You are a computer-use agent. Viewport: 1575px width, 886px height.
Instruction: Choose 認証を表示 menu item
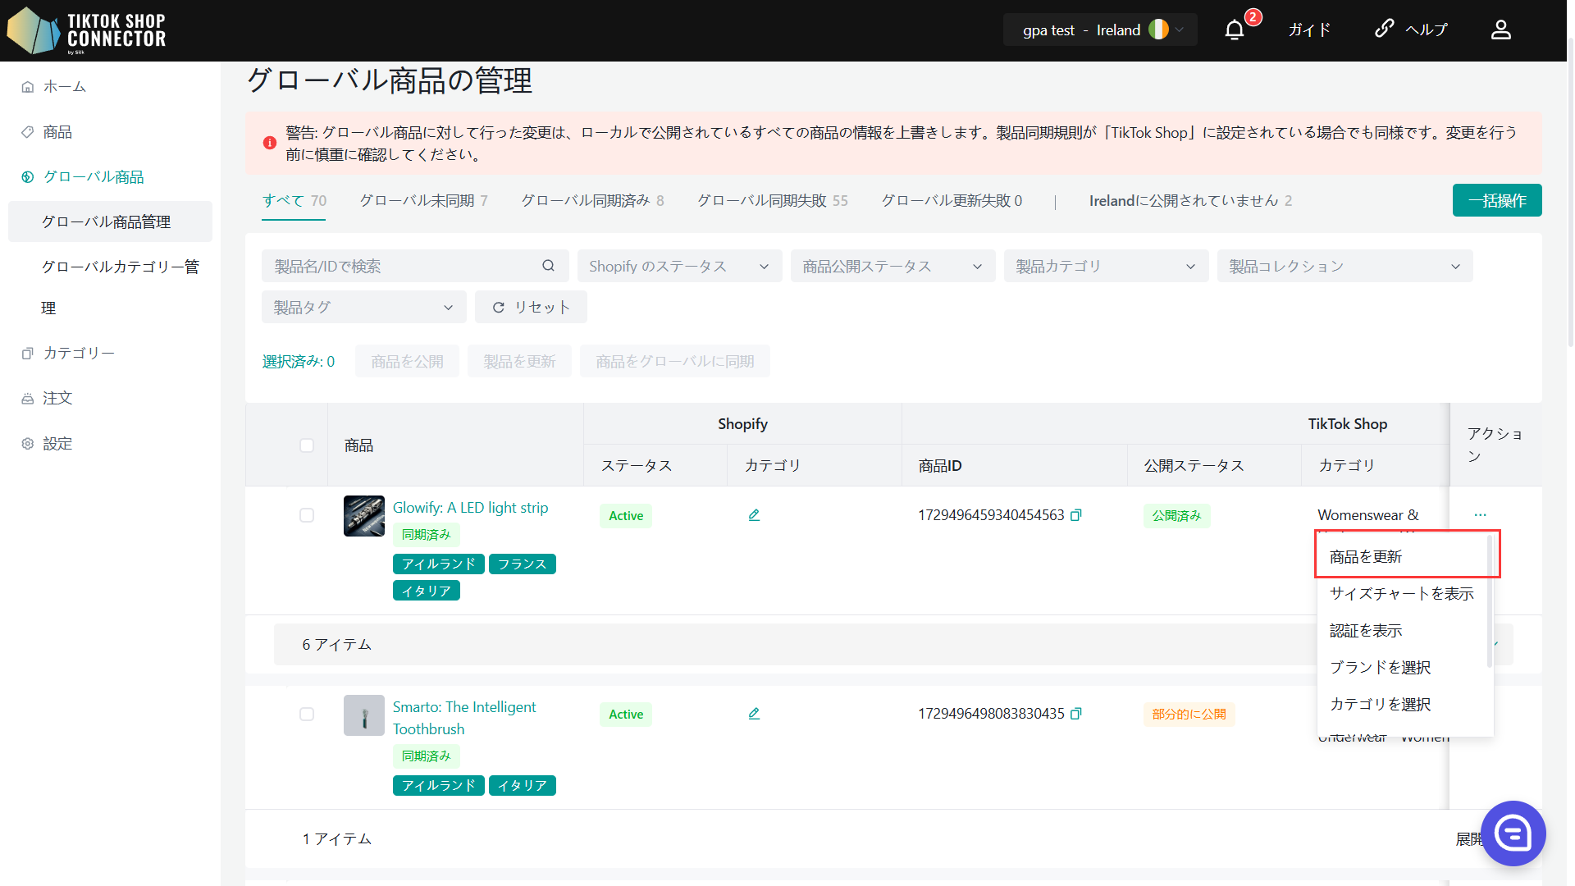[x=1403, y=631]
